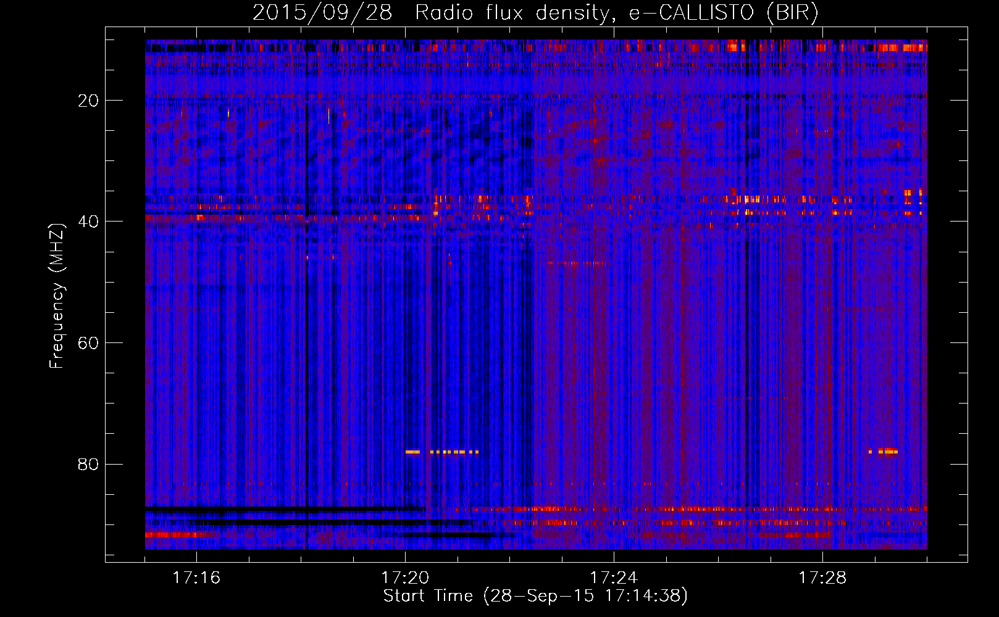
Task: Click the 20 MHz frequency tick label
Action: tap(88, 101)
